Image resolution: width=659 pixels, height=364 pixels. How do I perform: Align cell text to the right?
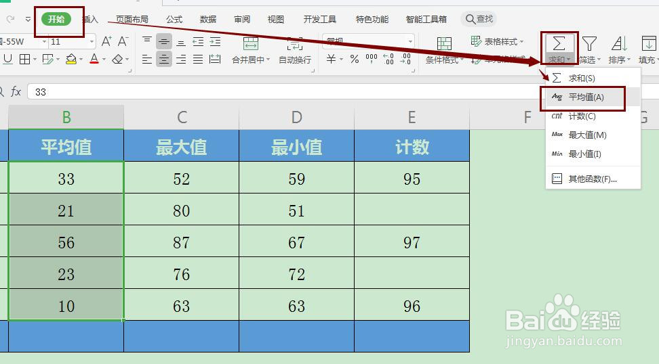pyautogui.click(x=181, y=59)
